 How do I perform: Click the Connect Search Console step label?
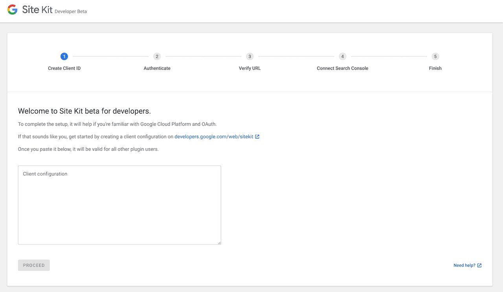pos(343,68)
